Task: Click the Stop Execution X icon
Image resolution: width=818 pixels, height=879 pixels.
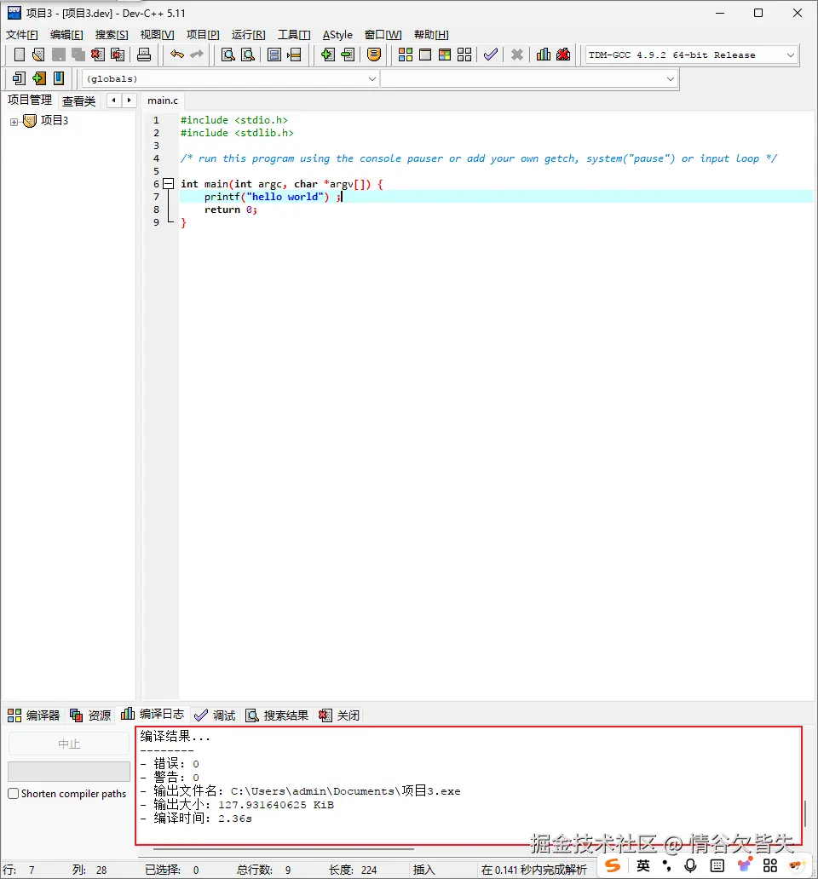Action: click(x=517, y=55)
